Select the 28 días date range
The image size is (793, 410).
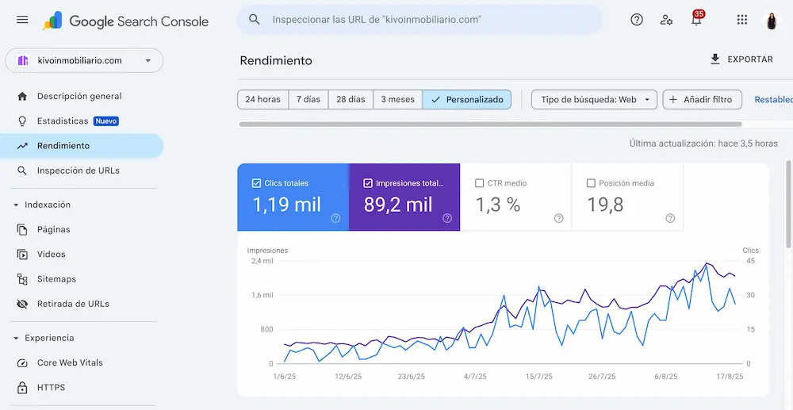351,100
